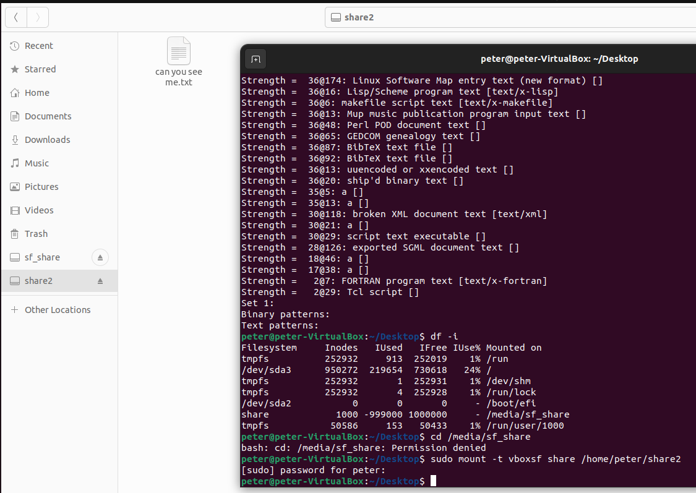Open sf_share mount in sidebar
The width and height of the screenshot is (696, 493).
click(59, 257)
